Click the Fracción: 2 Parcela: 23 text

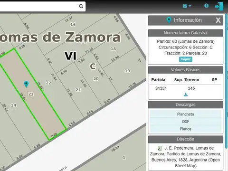186,53
